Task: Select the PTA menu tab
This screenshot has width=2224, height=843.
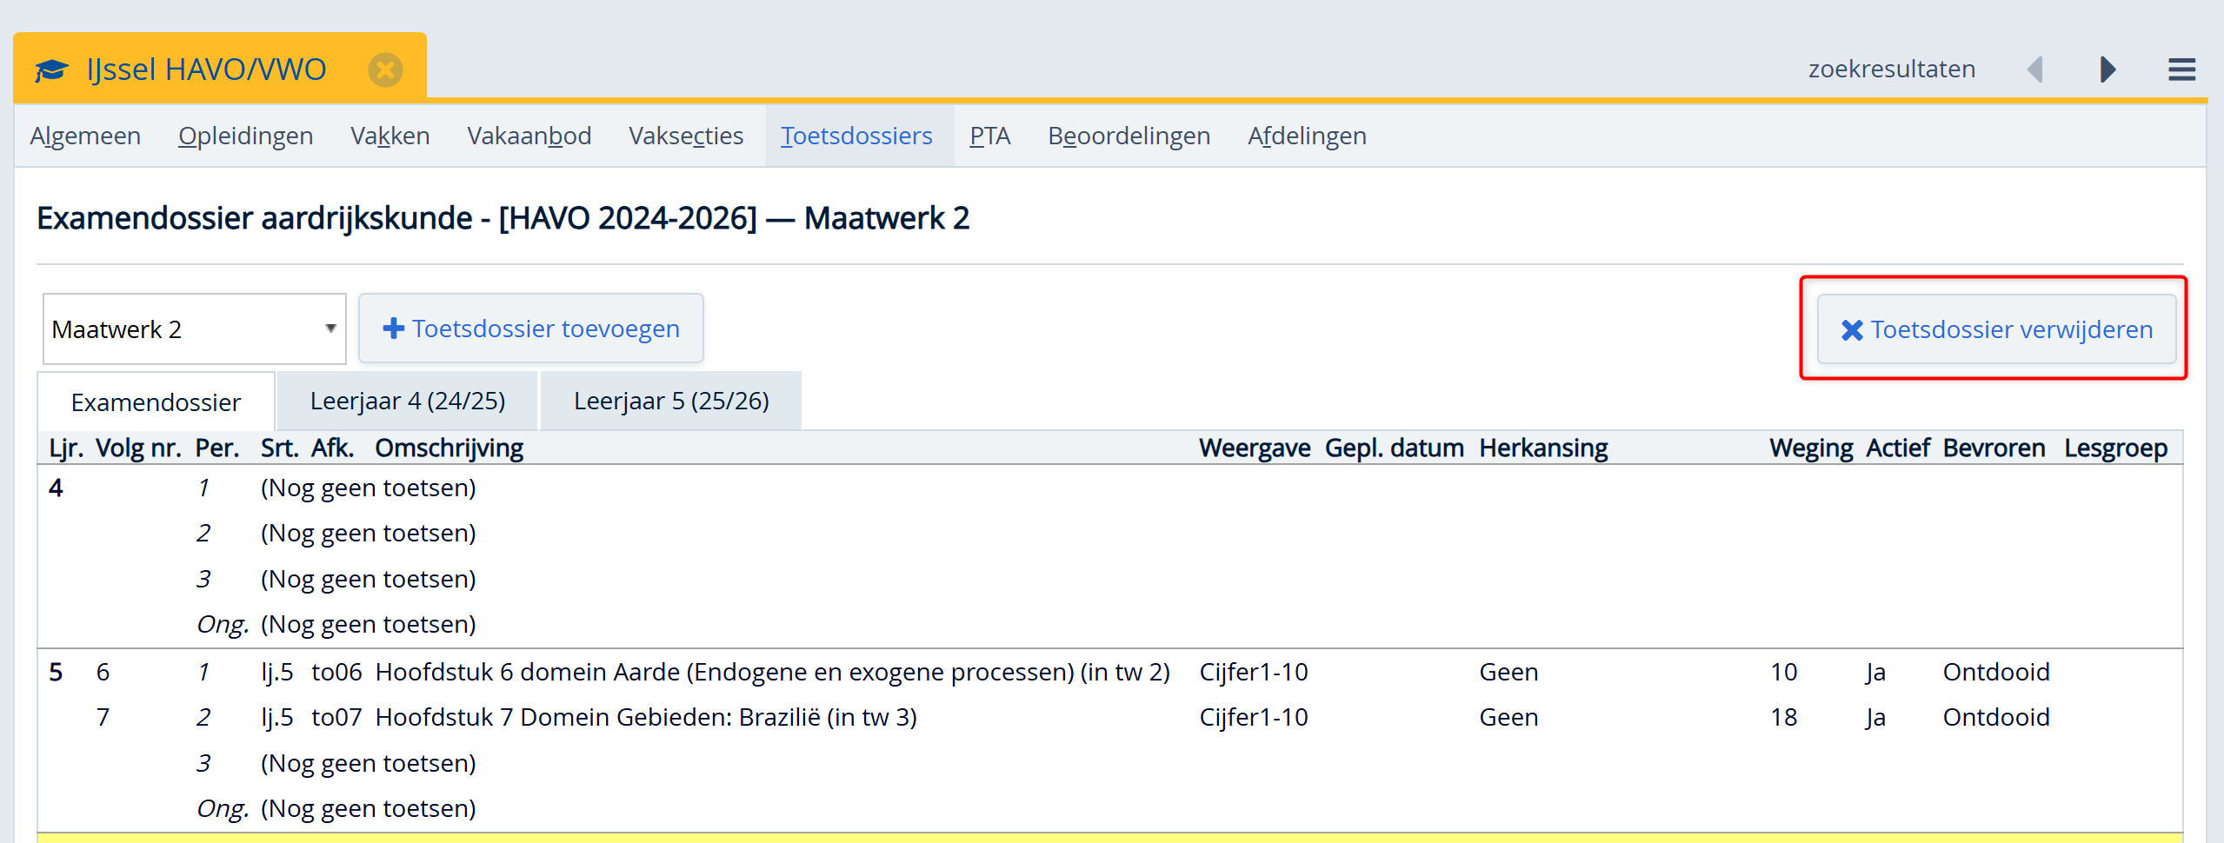Action: point(989,136)
